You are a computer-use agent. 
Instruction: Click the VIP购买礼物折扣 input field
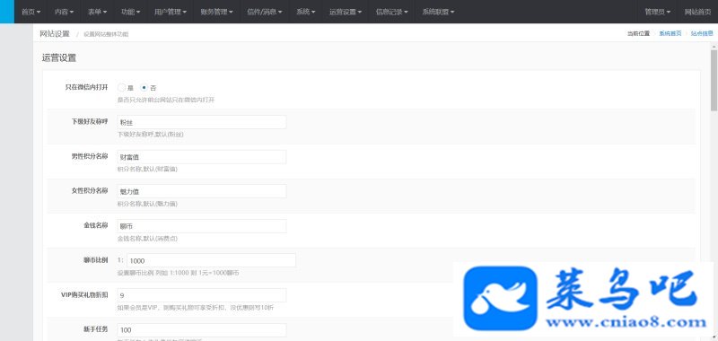202,295
